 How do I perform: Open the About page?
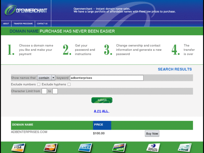pyautogui.click(x=6, y=24)
